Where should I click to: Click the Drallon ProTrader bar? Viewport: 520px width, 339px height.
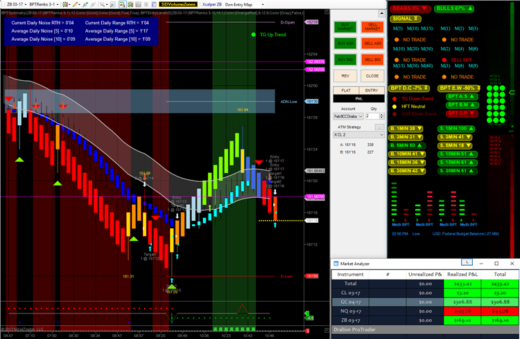425,330
